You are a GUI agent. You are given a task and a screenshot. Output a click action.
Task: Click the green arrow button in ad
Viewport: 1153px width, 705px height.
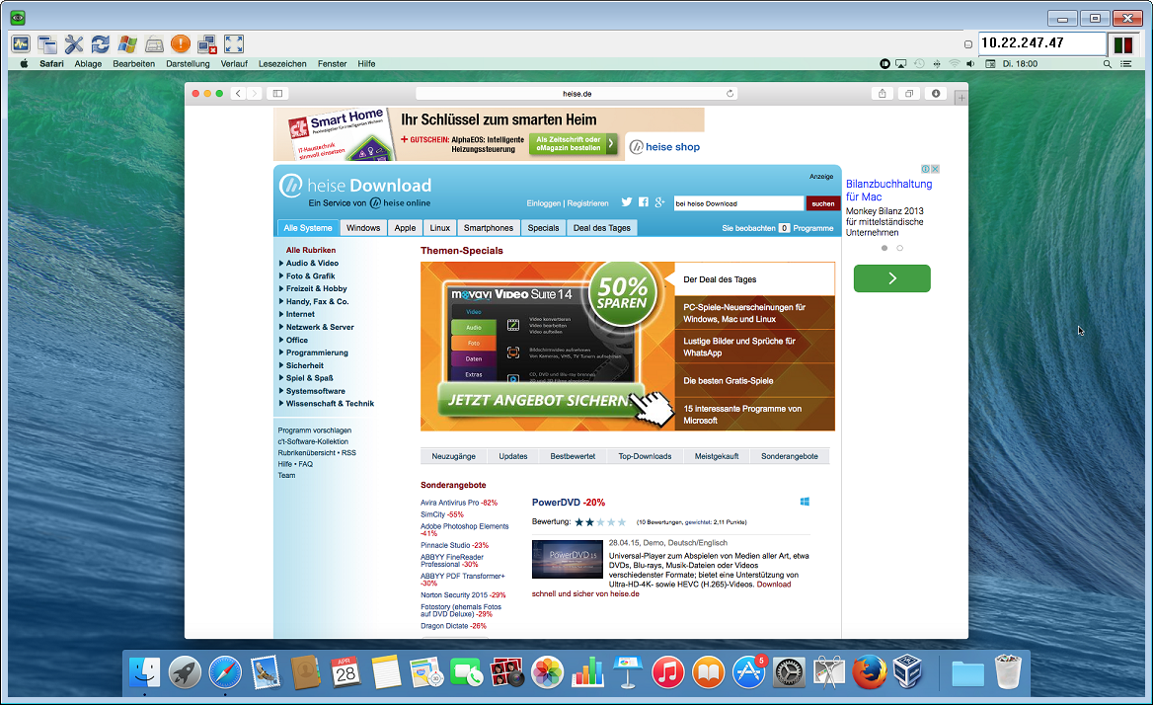coord(892,278)
